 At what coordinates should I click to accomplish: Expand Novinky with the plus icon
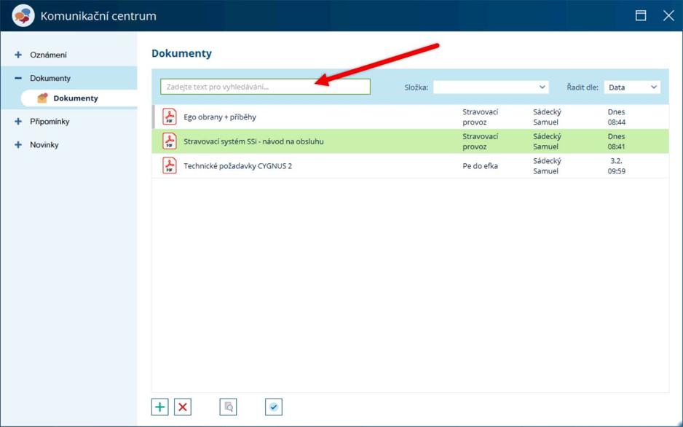18,145
